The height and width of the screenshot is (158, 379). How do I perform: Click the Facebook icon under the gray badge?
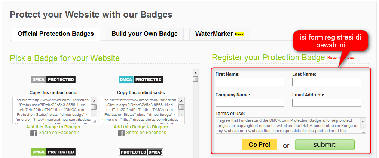(34, 133)
